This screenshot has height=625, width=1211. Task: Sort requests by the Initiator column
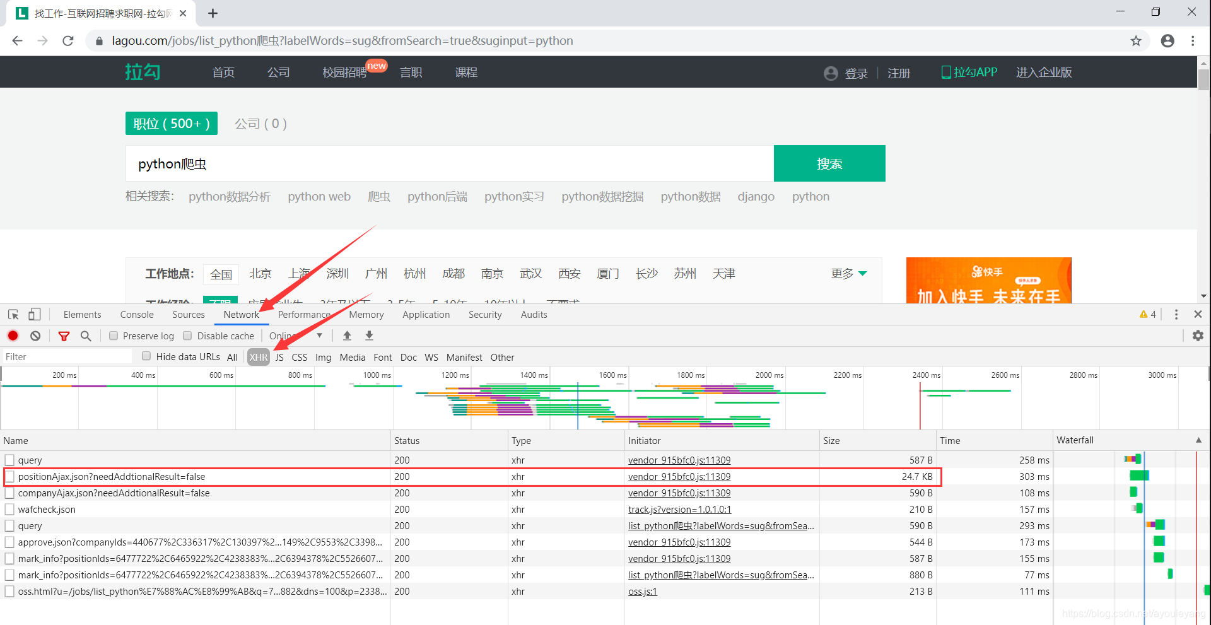(722, 440)
